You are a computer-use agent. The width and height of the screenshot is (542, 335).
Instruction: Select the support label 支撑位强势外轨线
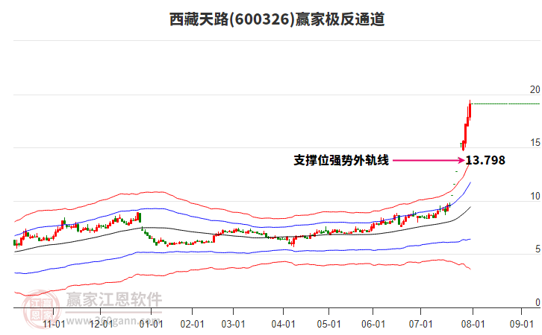coord(341,160)
